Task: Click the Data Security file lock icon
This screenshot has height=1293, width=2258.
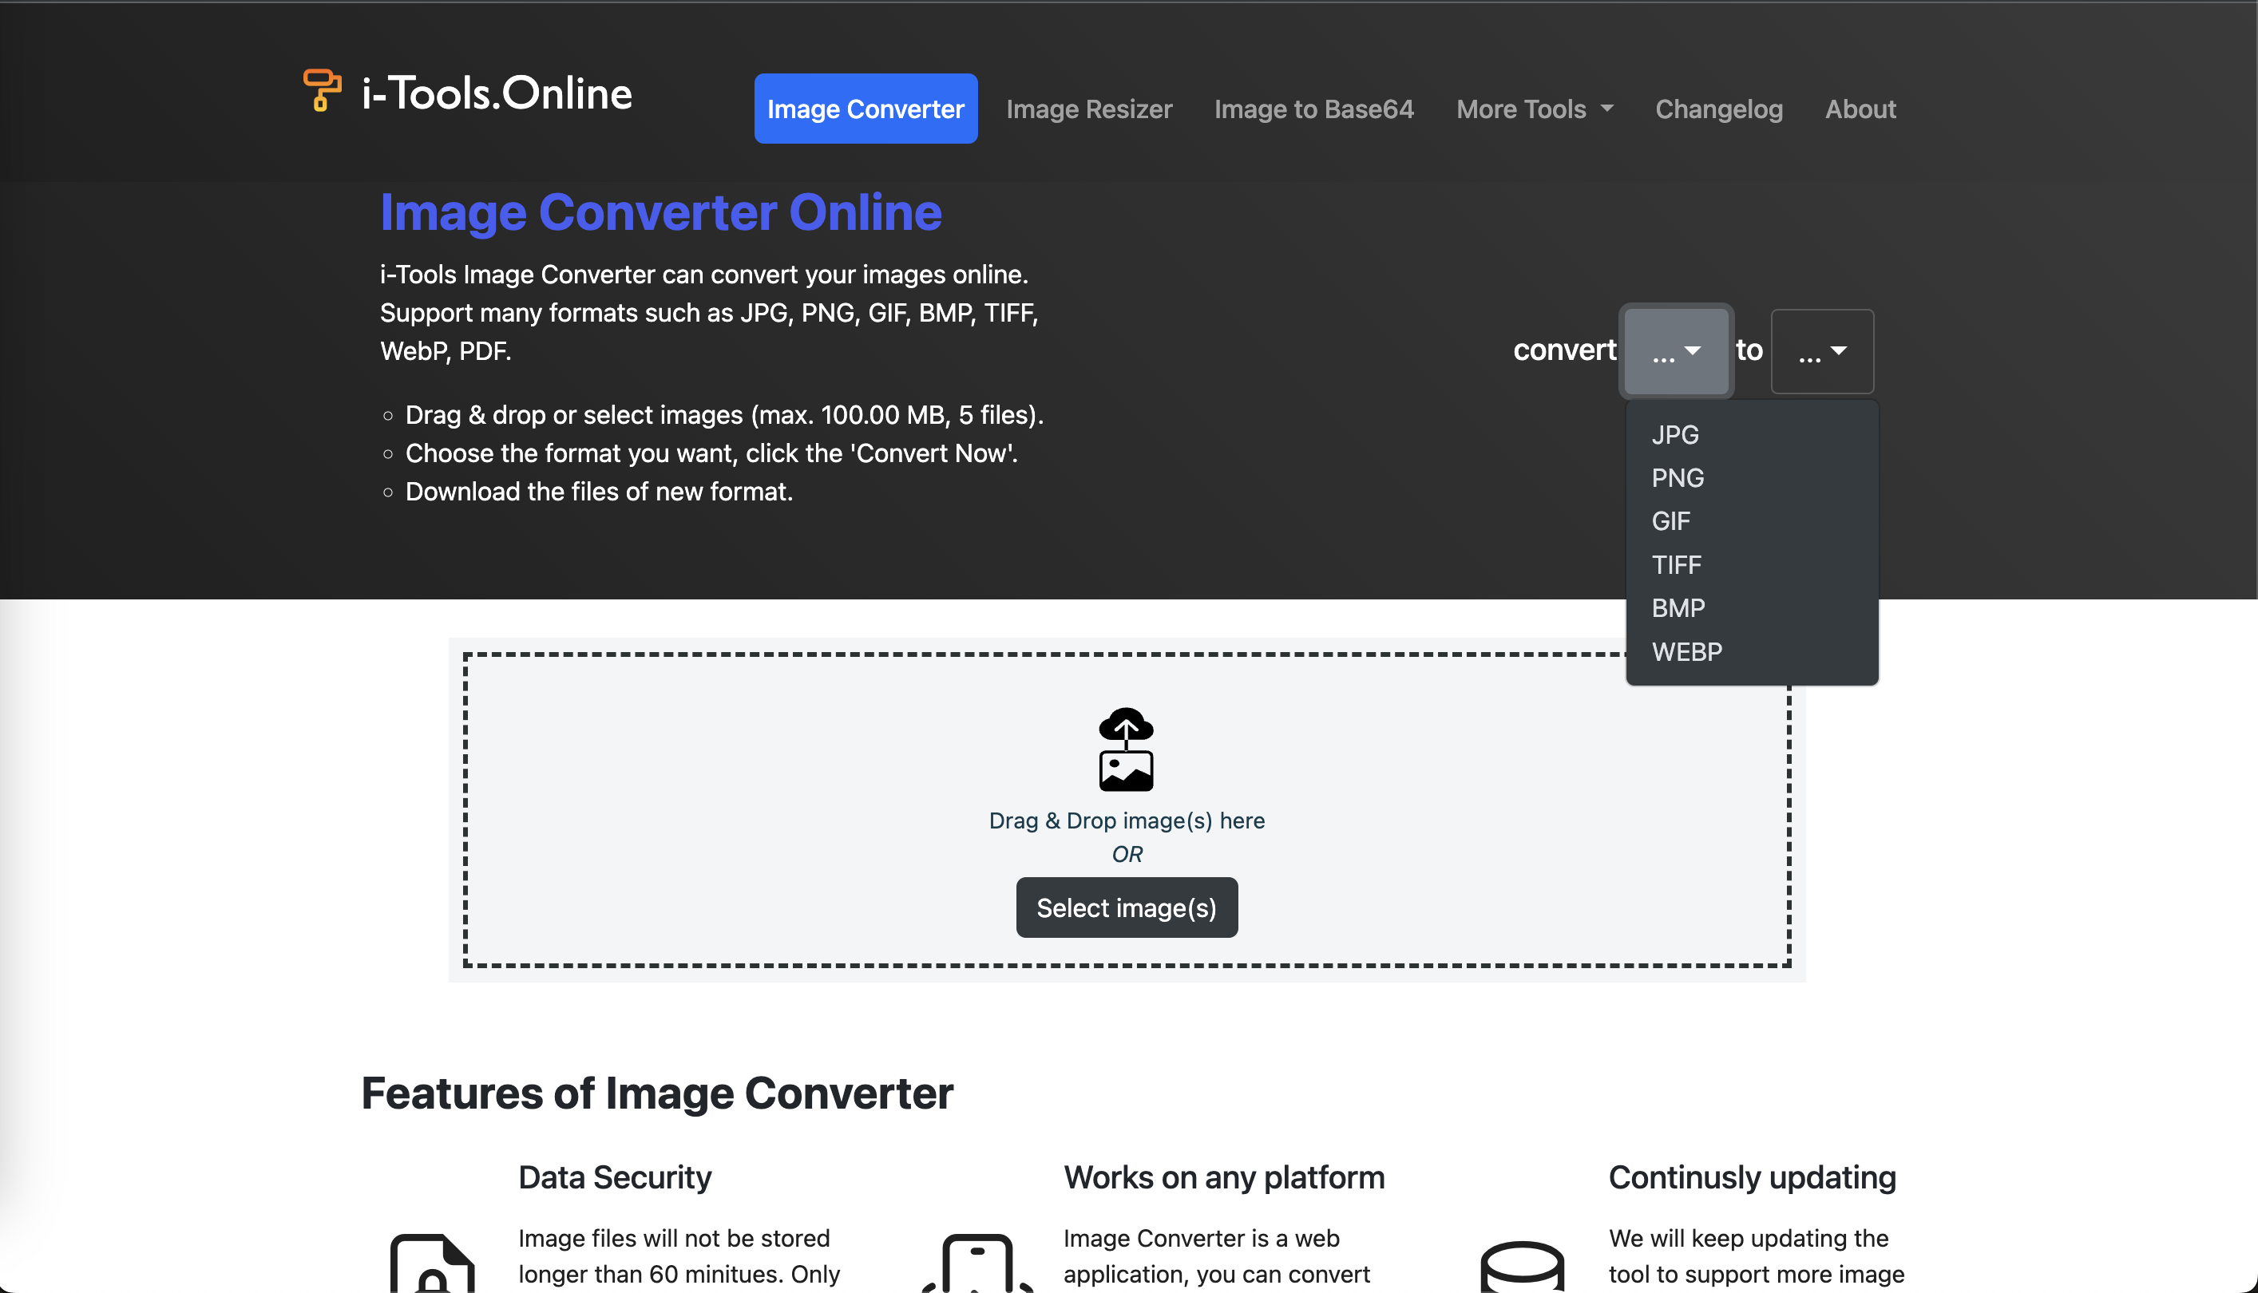Action: pyautogui.click(x=433, y=1263)
